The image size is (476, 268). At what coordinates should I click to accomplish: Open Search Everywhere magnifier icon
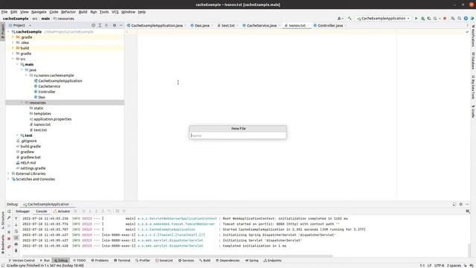[460, 19]
